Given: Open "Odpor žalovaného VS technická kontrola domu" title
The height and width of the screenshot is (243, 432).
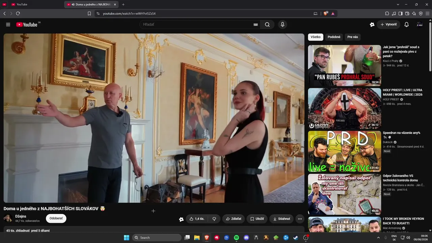Looking at the screenshot, I should click(x=400, y=178).
